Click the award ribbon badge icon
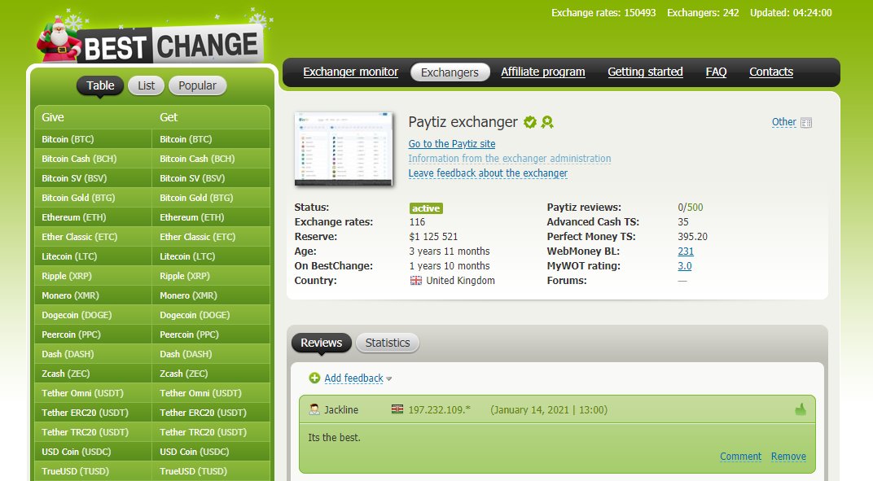The width and height of the screenshot is (873, 481). tap(547, 122)
